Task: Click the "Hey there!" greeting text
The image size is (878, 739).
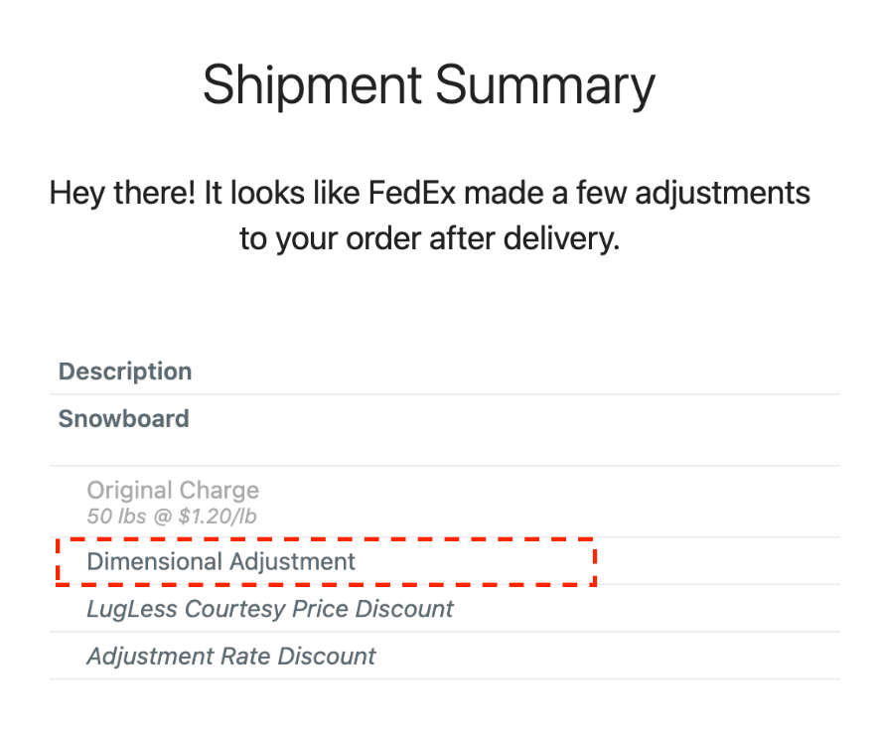Action: pyautogui.click(x=122, y=193)
